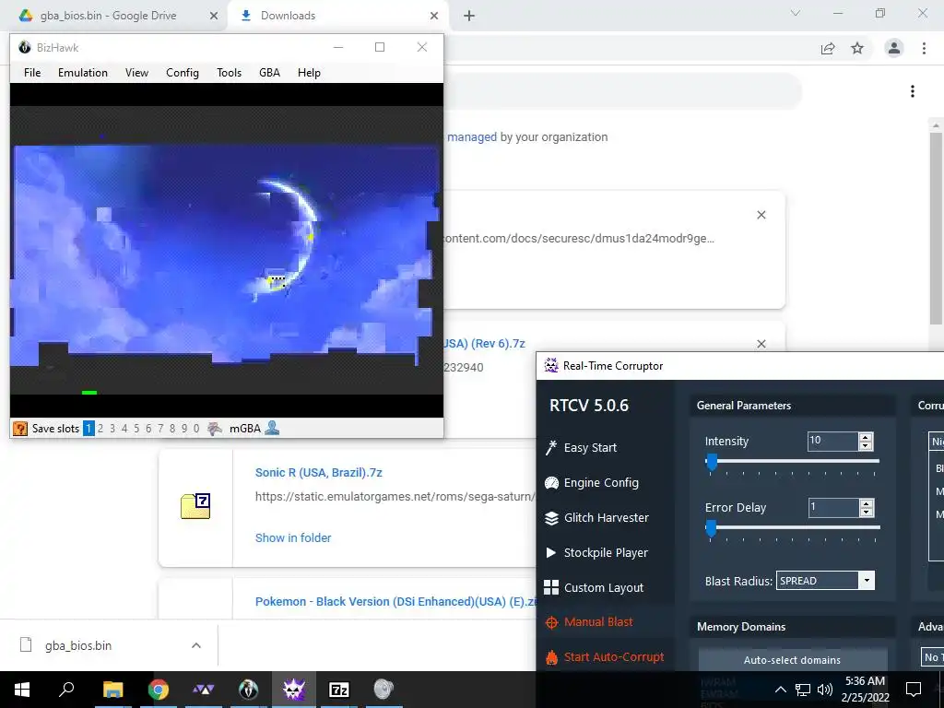Open the BizHawk Config menu

point(183,73)
